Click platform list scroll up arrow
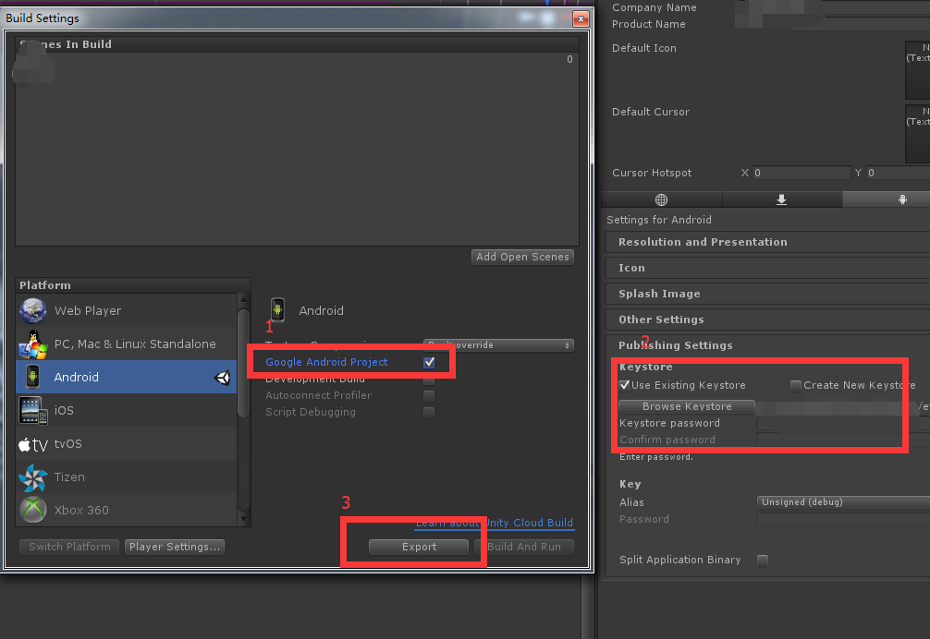930x639 pixels. point(243,300)
